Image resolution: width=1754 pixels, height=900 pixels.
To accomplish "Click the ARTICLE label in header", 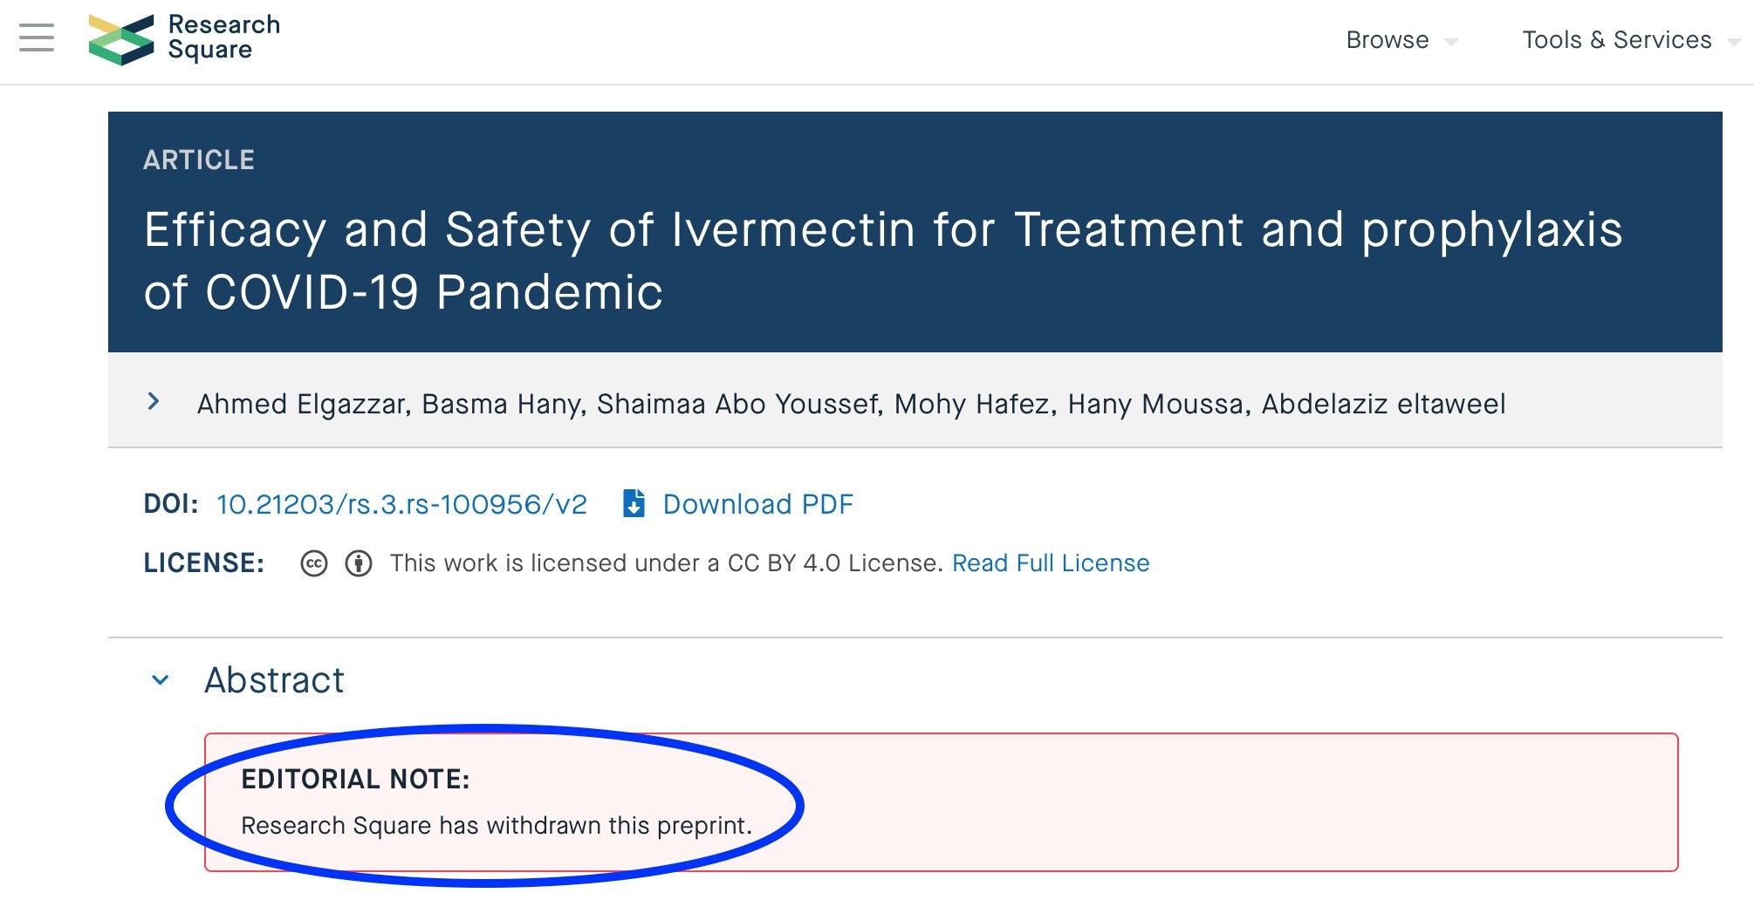I will [199, 160].
